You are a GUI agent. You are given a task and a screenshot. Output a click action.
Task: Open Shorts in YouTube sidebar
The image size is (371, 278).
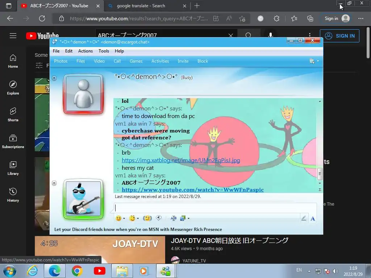click(13, 115)
